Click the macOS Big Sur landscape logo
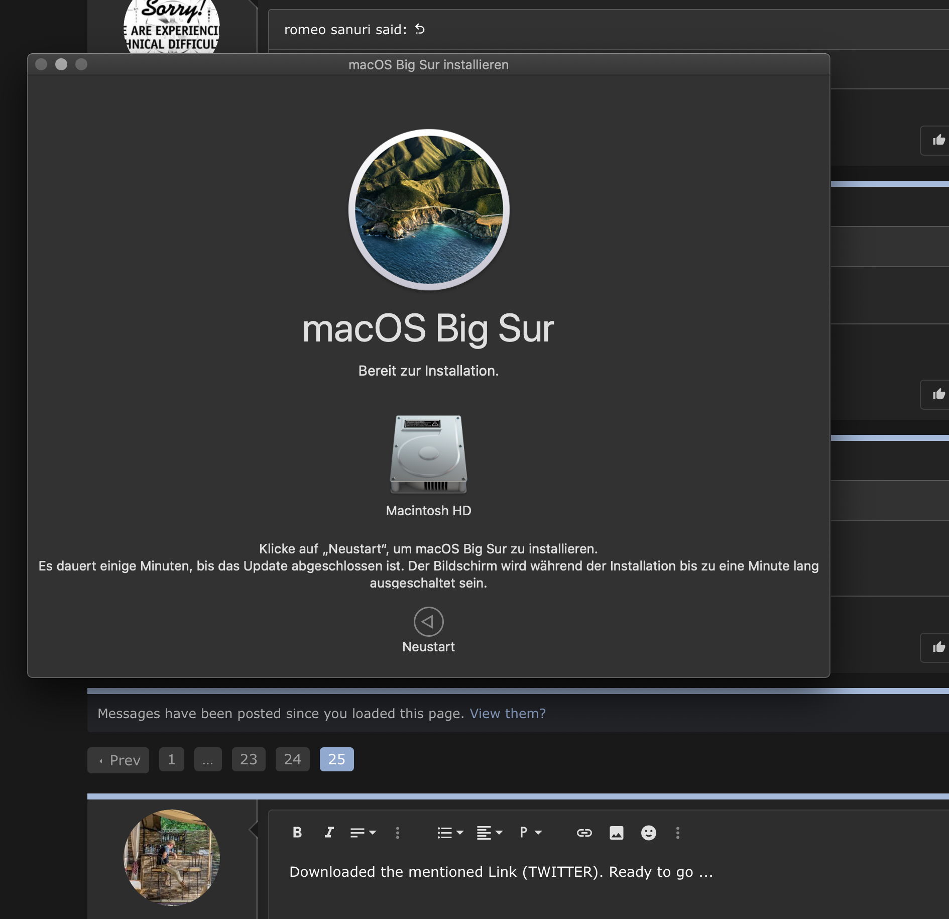949x919 pixels. coord(429,210)
